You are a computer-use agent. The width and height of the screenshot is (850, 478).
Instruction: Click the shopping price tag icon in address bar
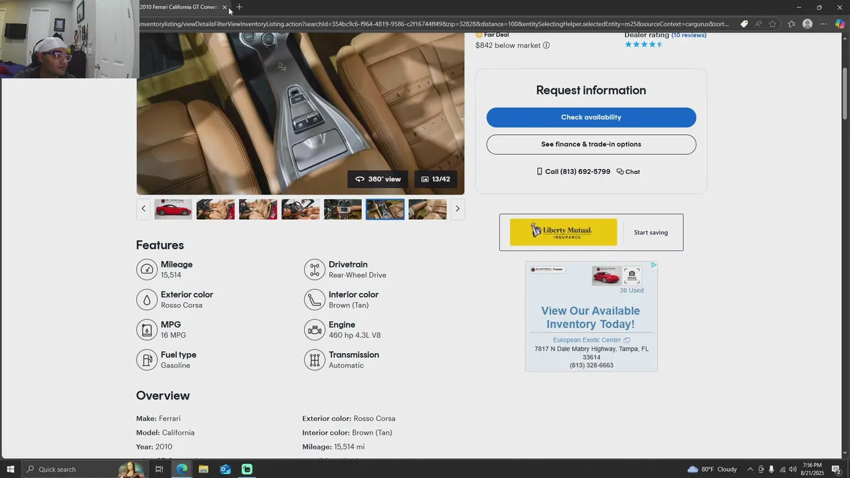pyautogui.click(x=744, y=24)
